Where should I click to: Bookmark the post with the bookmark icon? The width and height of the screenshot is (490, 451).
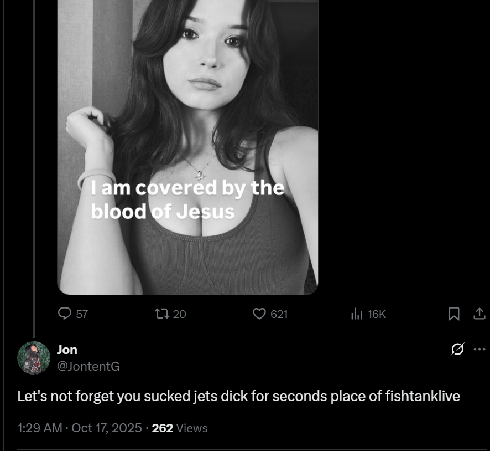click(x=454, y=314)
